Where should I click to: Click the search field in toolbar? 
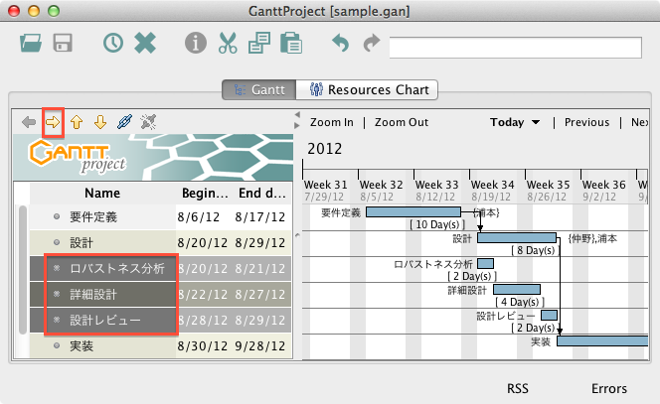(x=517, y=46)
